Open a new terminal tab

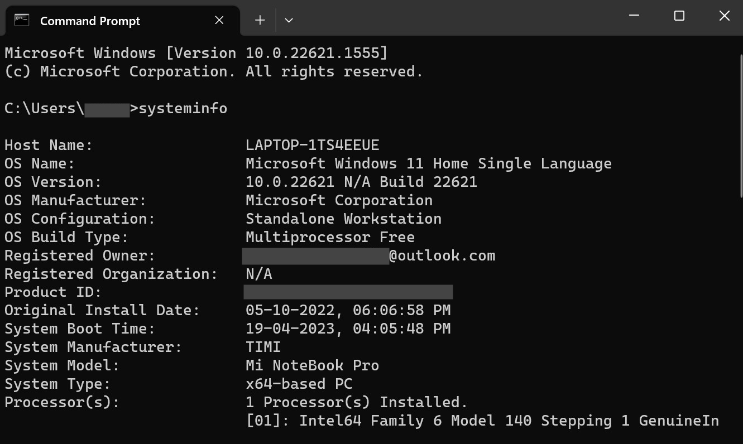pyautogui.click(x=260, y=20)
